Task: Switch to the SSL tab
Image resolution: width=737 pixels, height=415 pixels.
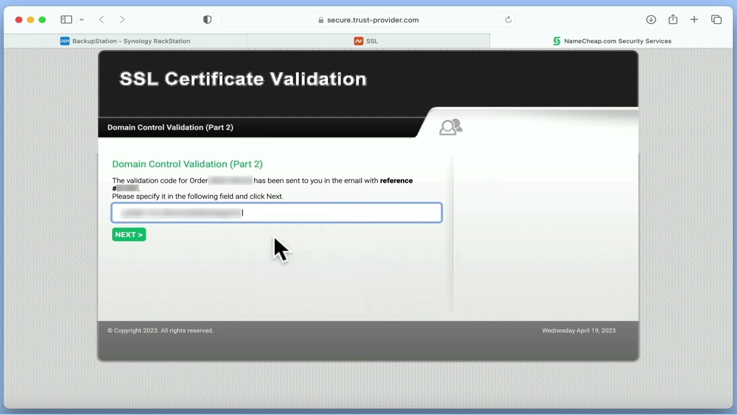Action: tap(368, 41)
